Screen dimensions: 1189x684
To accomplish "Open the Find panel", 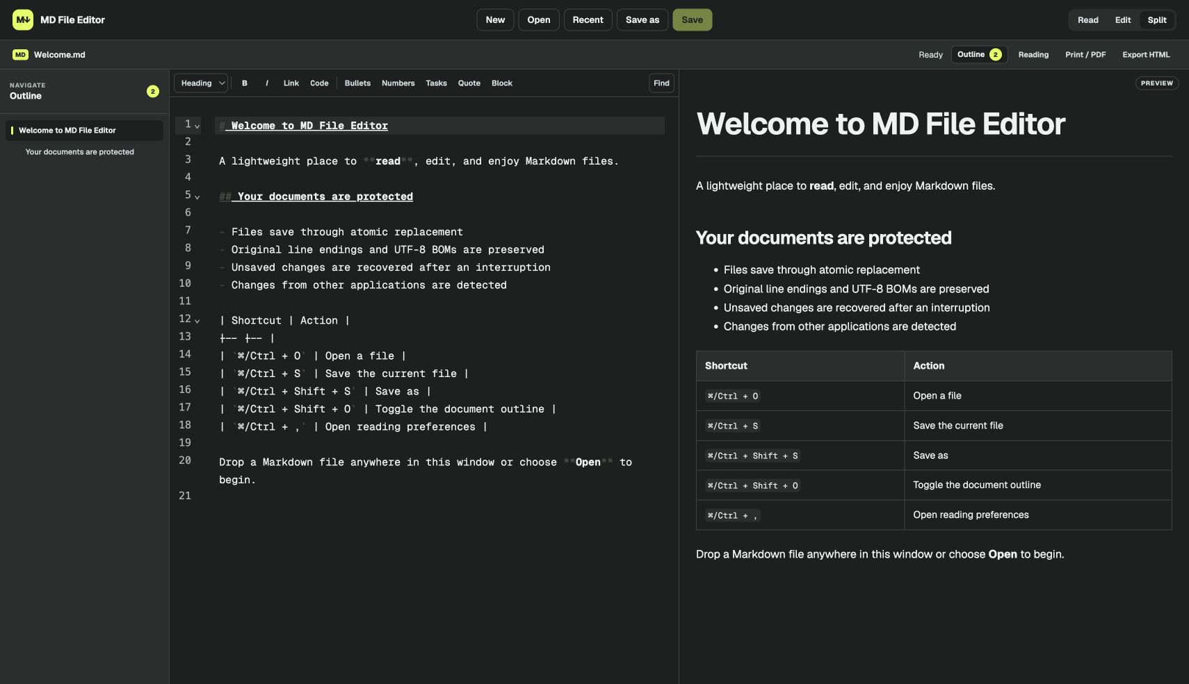I will [x=661, y=83].
